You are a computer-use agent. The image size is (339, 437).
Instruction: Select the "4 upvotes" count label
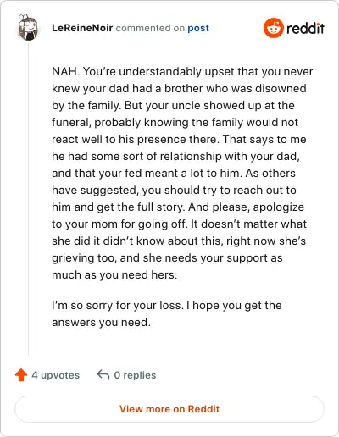click(x=56, y=375)
